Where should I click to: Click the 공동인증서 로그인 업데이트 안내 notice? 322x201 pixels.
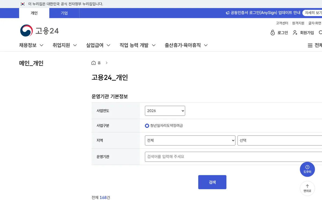[265, 13]
